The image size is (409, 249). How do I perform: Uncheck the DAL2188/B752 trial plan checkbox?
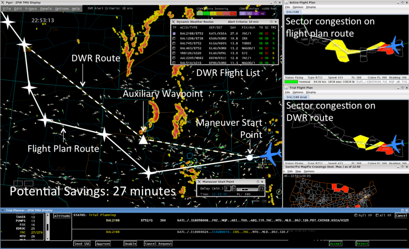[174, 34]
